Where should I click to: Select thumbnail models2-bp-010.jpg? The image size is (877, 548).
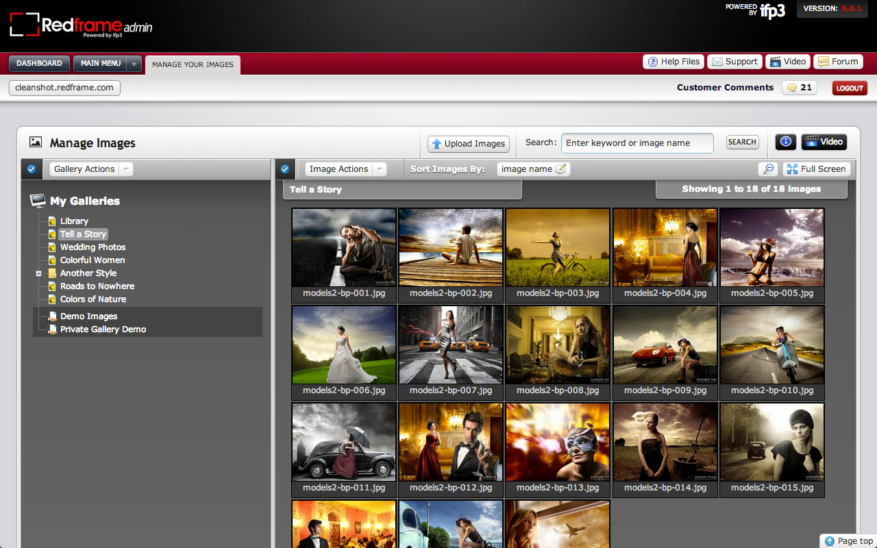coord(772,345)
